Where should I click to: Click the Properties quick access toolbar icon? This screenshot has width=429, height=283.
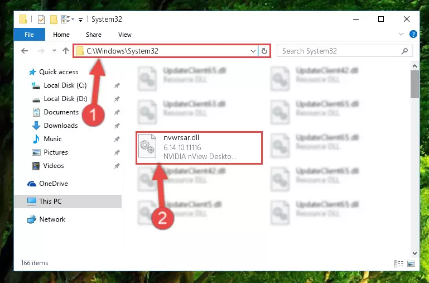tap(41, 20)
